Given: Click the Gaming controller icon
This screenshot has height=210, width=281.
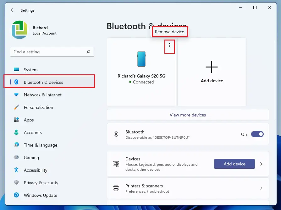Looking at the screenshot, I should click(x=16, y=157).
